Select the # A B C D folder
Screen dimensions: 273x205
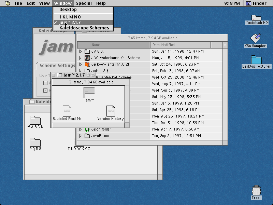click(35, 120)
